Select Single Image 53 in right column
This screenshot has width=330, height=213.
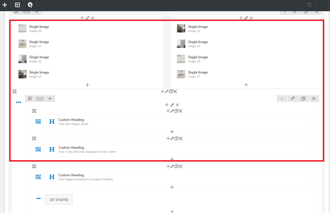pyautogui.click(x=246, y=28)
